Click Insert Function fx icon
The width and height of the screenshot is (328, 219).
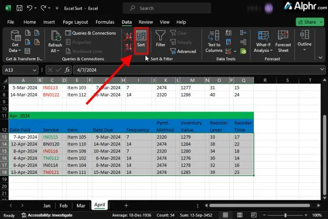68,70
